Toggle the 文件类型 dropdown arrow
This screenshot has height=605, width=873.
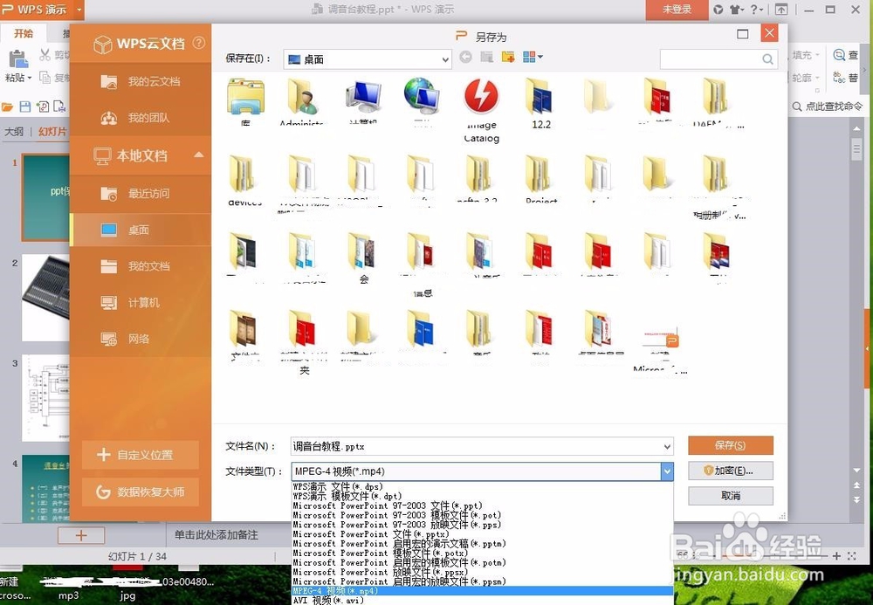[667, 471]
